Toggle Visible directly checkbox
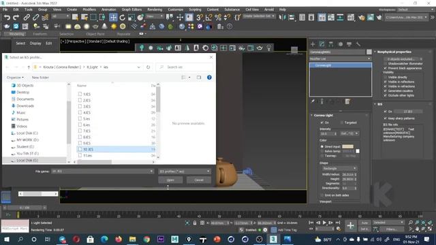The height and width of the screenshot is (245, 436). [386, 77]
